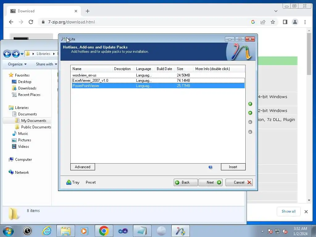
Task: Select the Download tab in Chrome
Action: coord(44,11)
